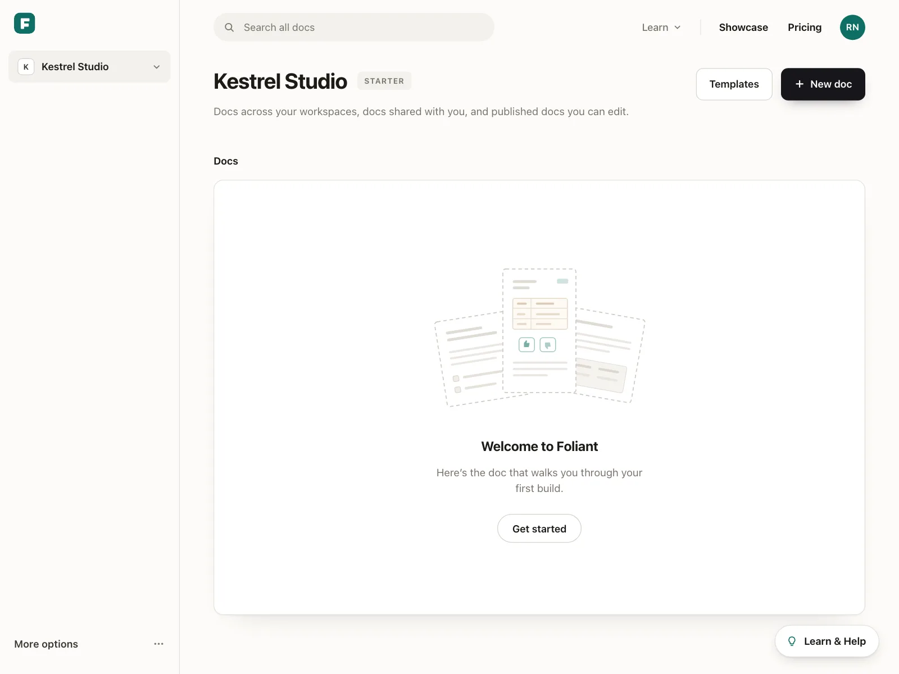Click the More options ellipsis icon
This screenshot has height=674, width=899.
click(158, 644)
